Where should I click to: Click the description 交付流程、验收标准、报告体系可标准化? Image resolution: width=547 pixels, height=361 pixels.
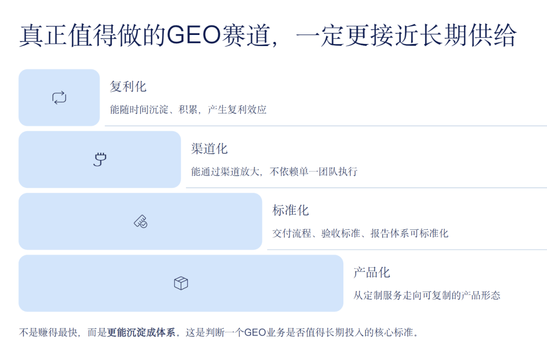click(x=360, y=233)
